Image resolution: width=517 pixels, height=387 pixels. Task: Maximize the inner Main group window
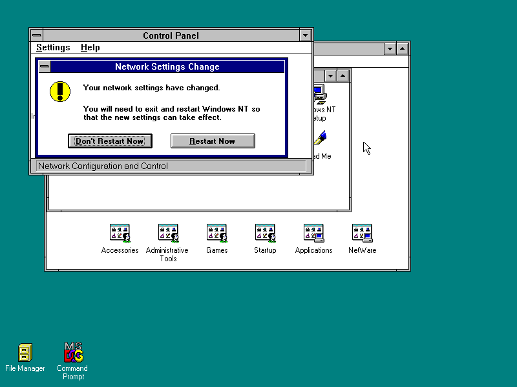(343, 76)
